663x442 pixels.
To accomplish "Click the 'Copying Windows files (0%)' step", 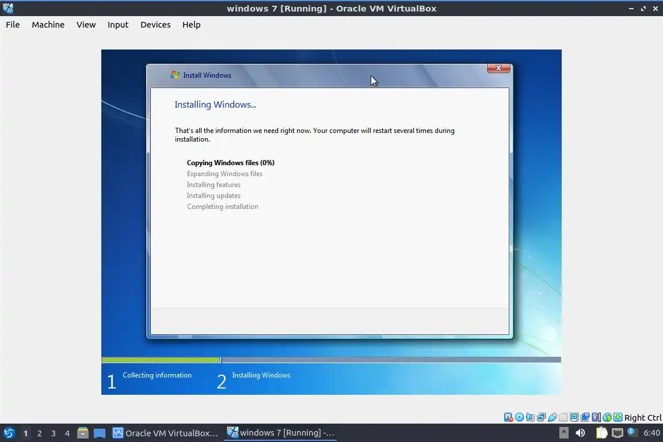I will [x=230, y=163].
